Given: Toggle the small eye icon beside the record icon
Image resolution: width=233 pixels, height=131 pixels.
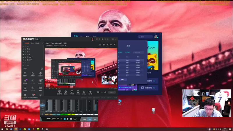Looking at the screenshot, I should point(102,92).
